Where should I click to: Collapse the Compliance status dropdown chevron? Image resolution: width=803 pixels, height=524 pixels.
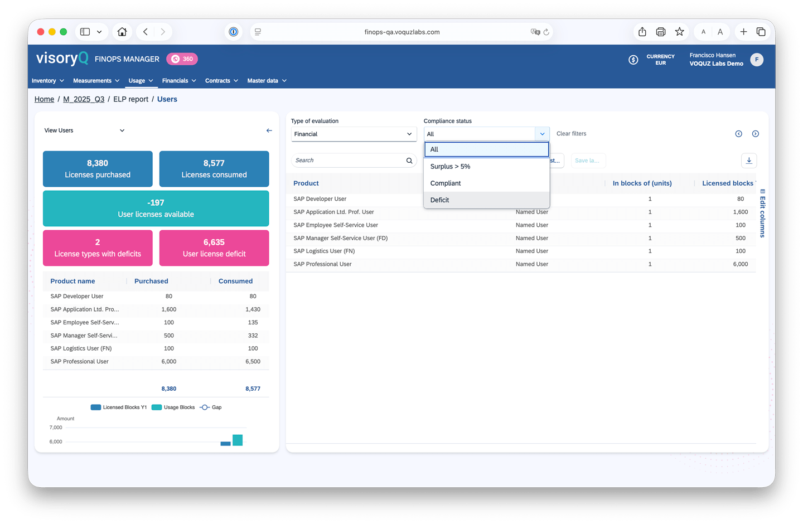click(541, 134)
